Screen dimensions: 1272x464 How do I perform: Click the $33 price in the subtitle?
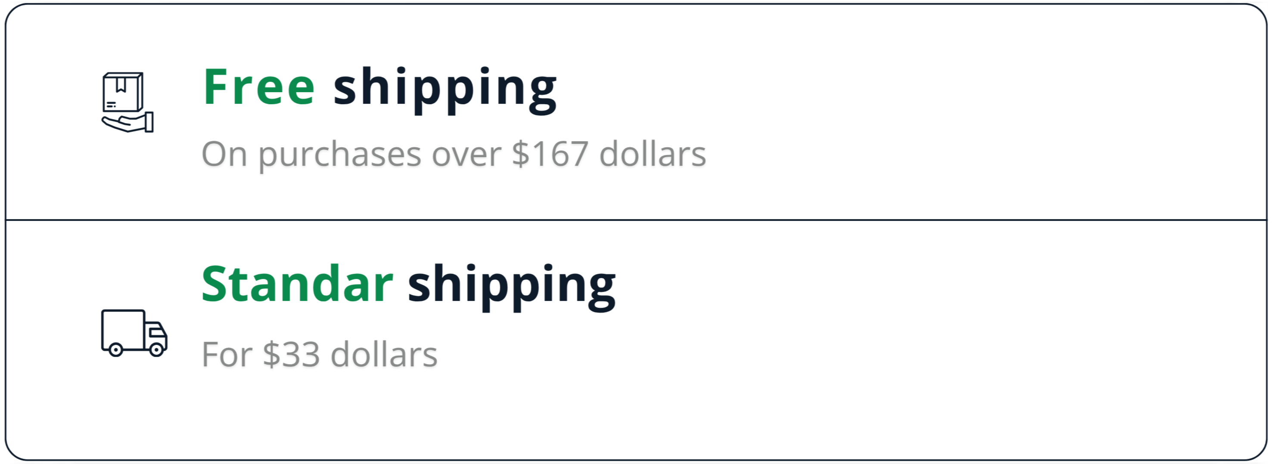click(291, 354)
